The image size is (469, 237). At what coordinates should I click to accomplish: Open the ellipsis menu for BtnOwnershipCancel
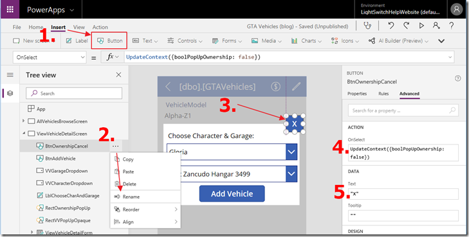pyautogui.click(x=115, y=146)
